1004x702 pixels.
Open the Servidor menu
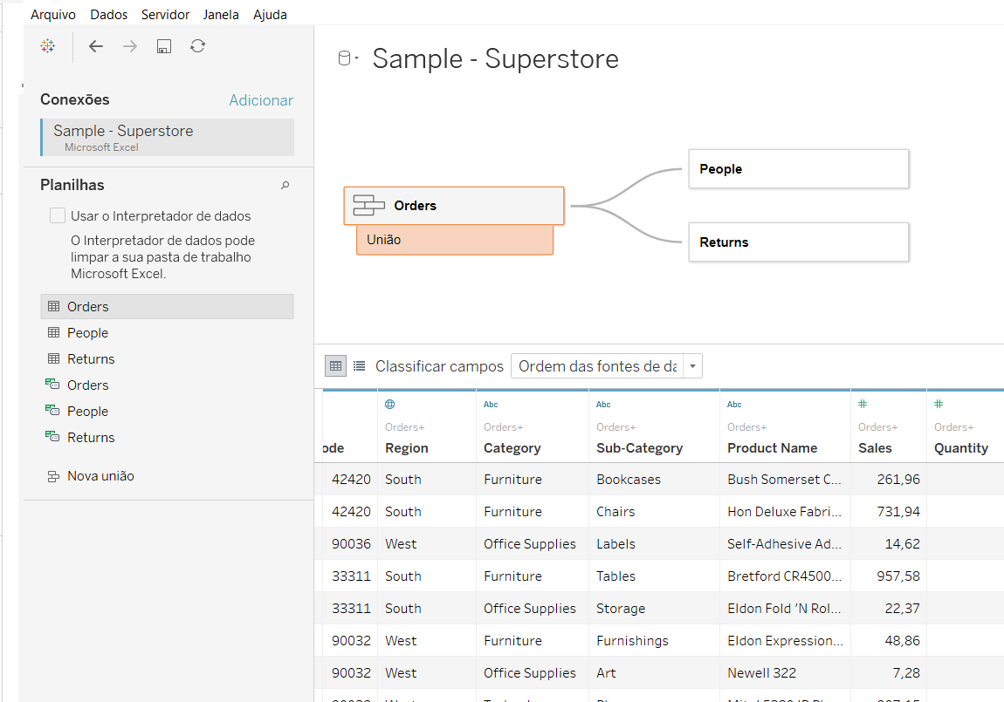165,14
